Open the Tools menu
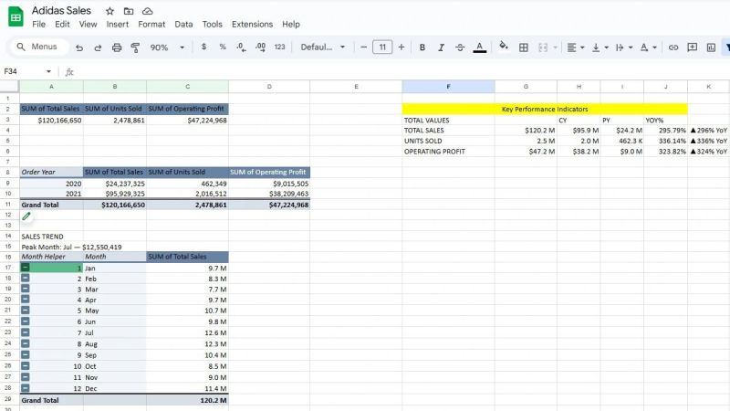The width and height of the screenshot is (730, 411). [x=213, y=25]
